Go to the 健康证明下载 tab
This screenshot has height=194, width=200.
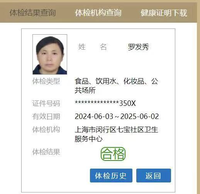(164, 13)
